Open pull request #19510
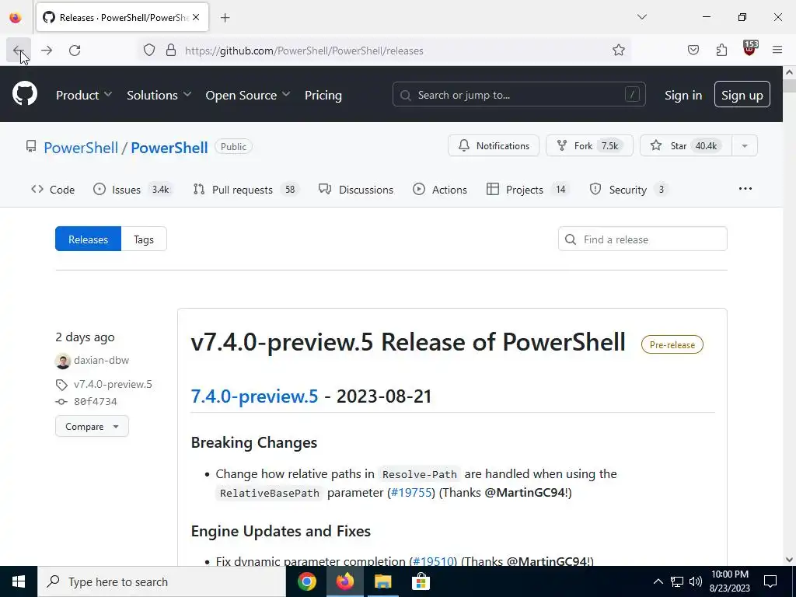This screenshot has width=796, height=597. (x=433, y=561)
